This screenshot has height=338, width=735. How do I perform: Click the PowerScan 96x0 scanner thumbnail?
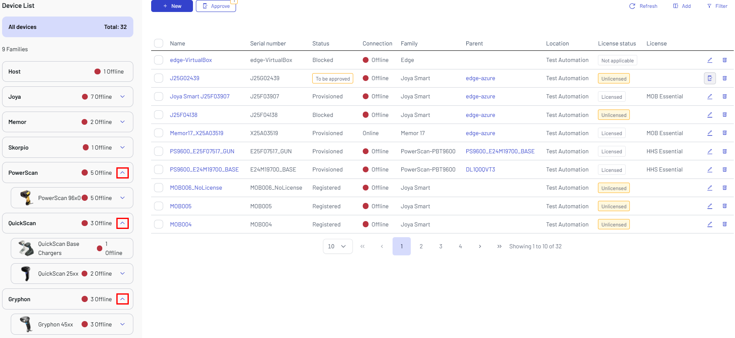(x=27, y=198)
